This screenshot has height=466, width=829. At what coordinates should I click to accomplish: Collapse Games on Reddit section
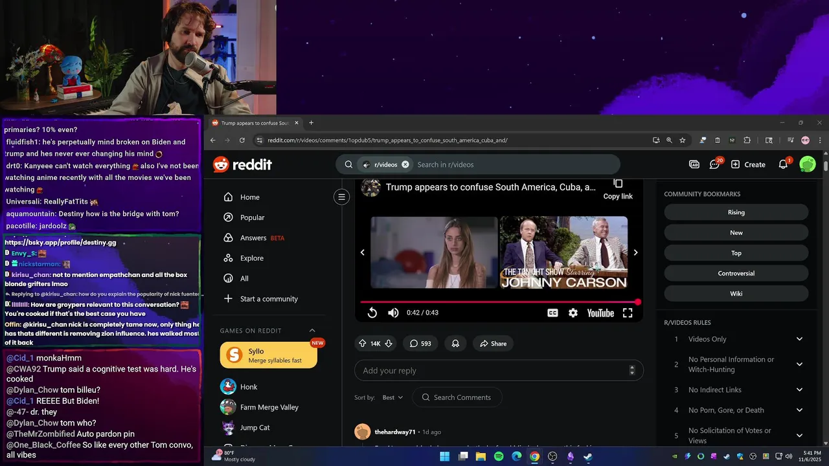tap(312, 331)
